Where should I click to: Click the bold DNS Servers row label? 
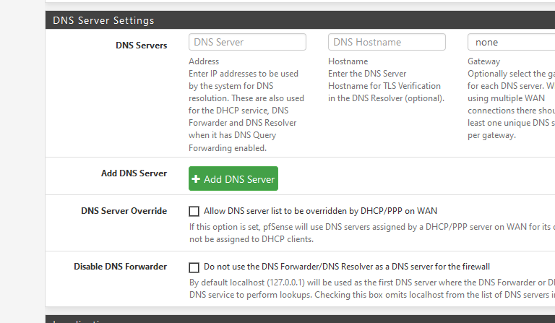click(x=141, y=46)
